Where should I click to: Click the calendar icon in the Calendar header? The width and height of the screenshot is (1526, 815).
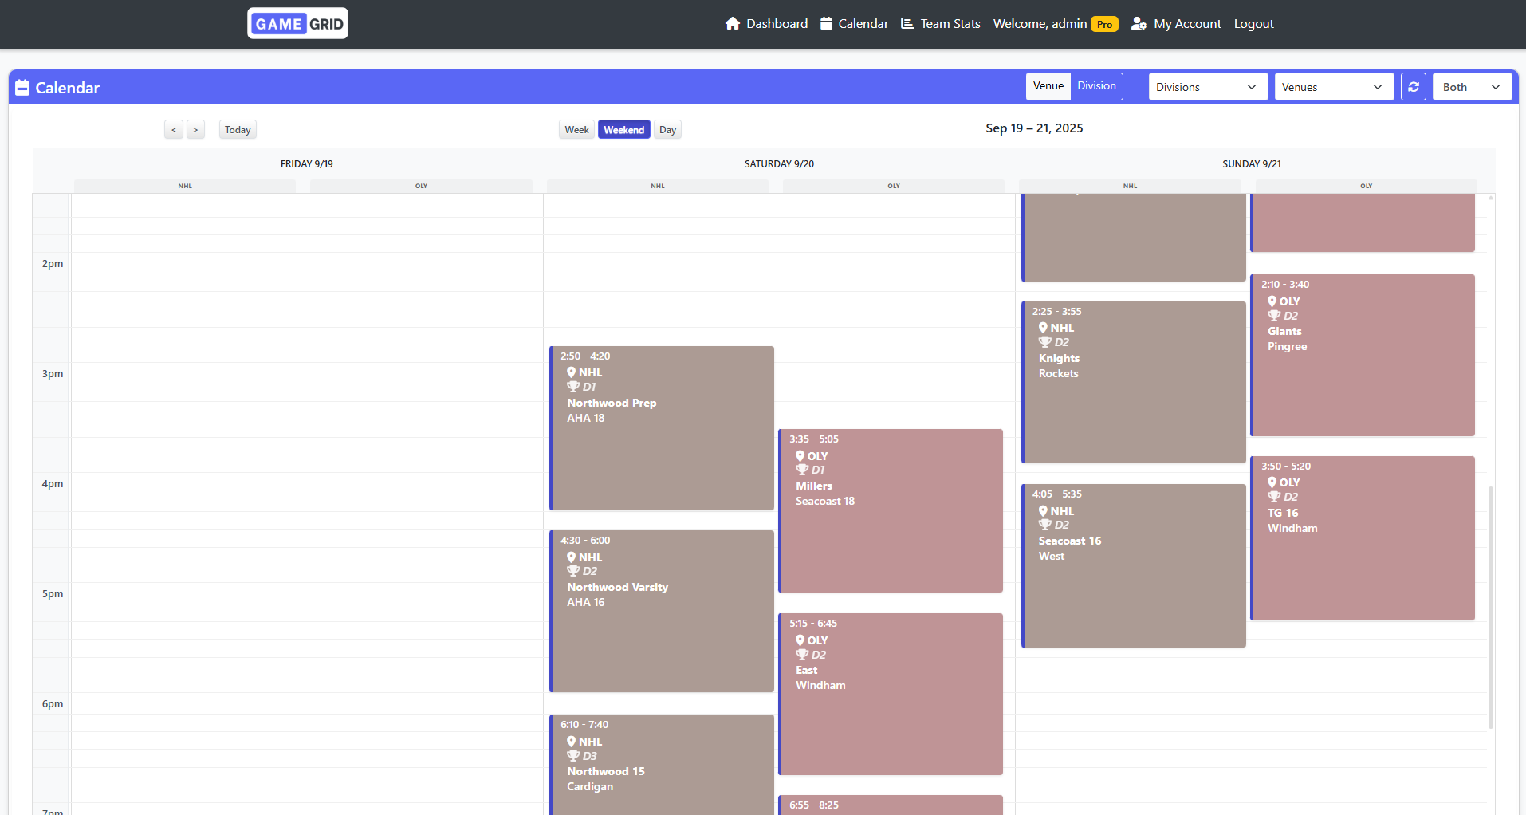click(x=22, y=87)
